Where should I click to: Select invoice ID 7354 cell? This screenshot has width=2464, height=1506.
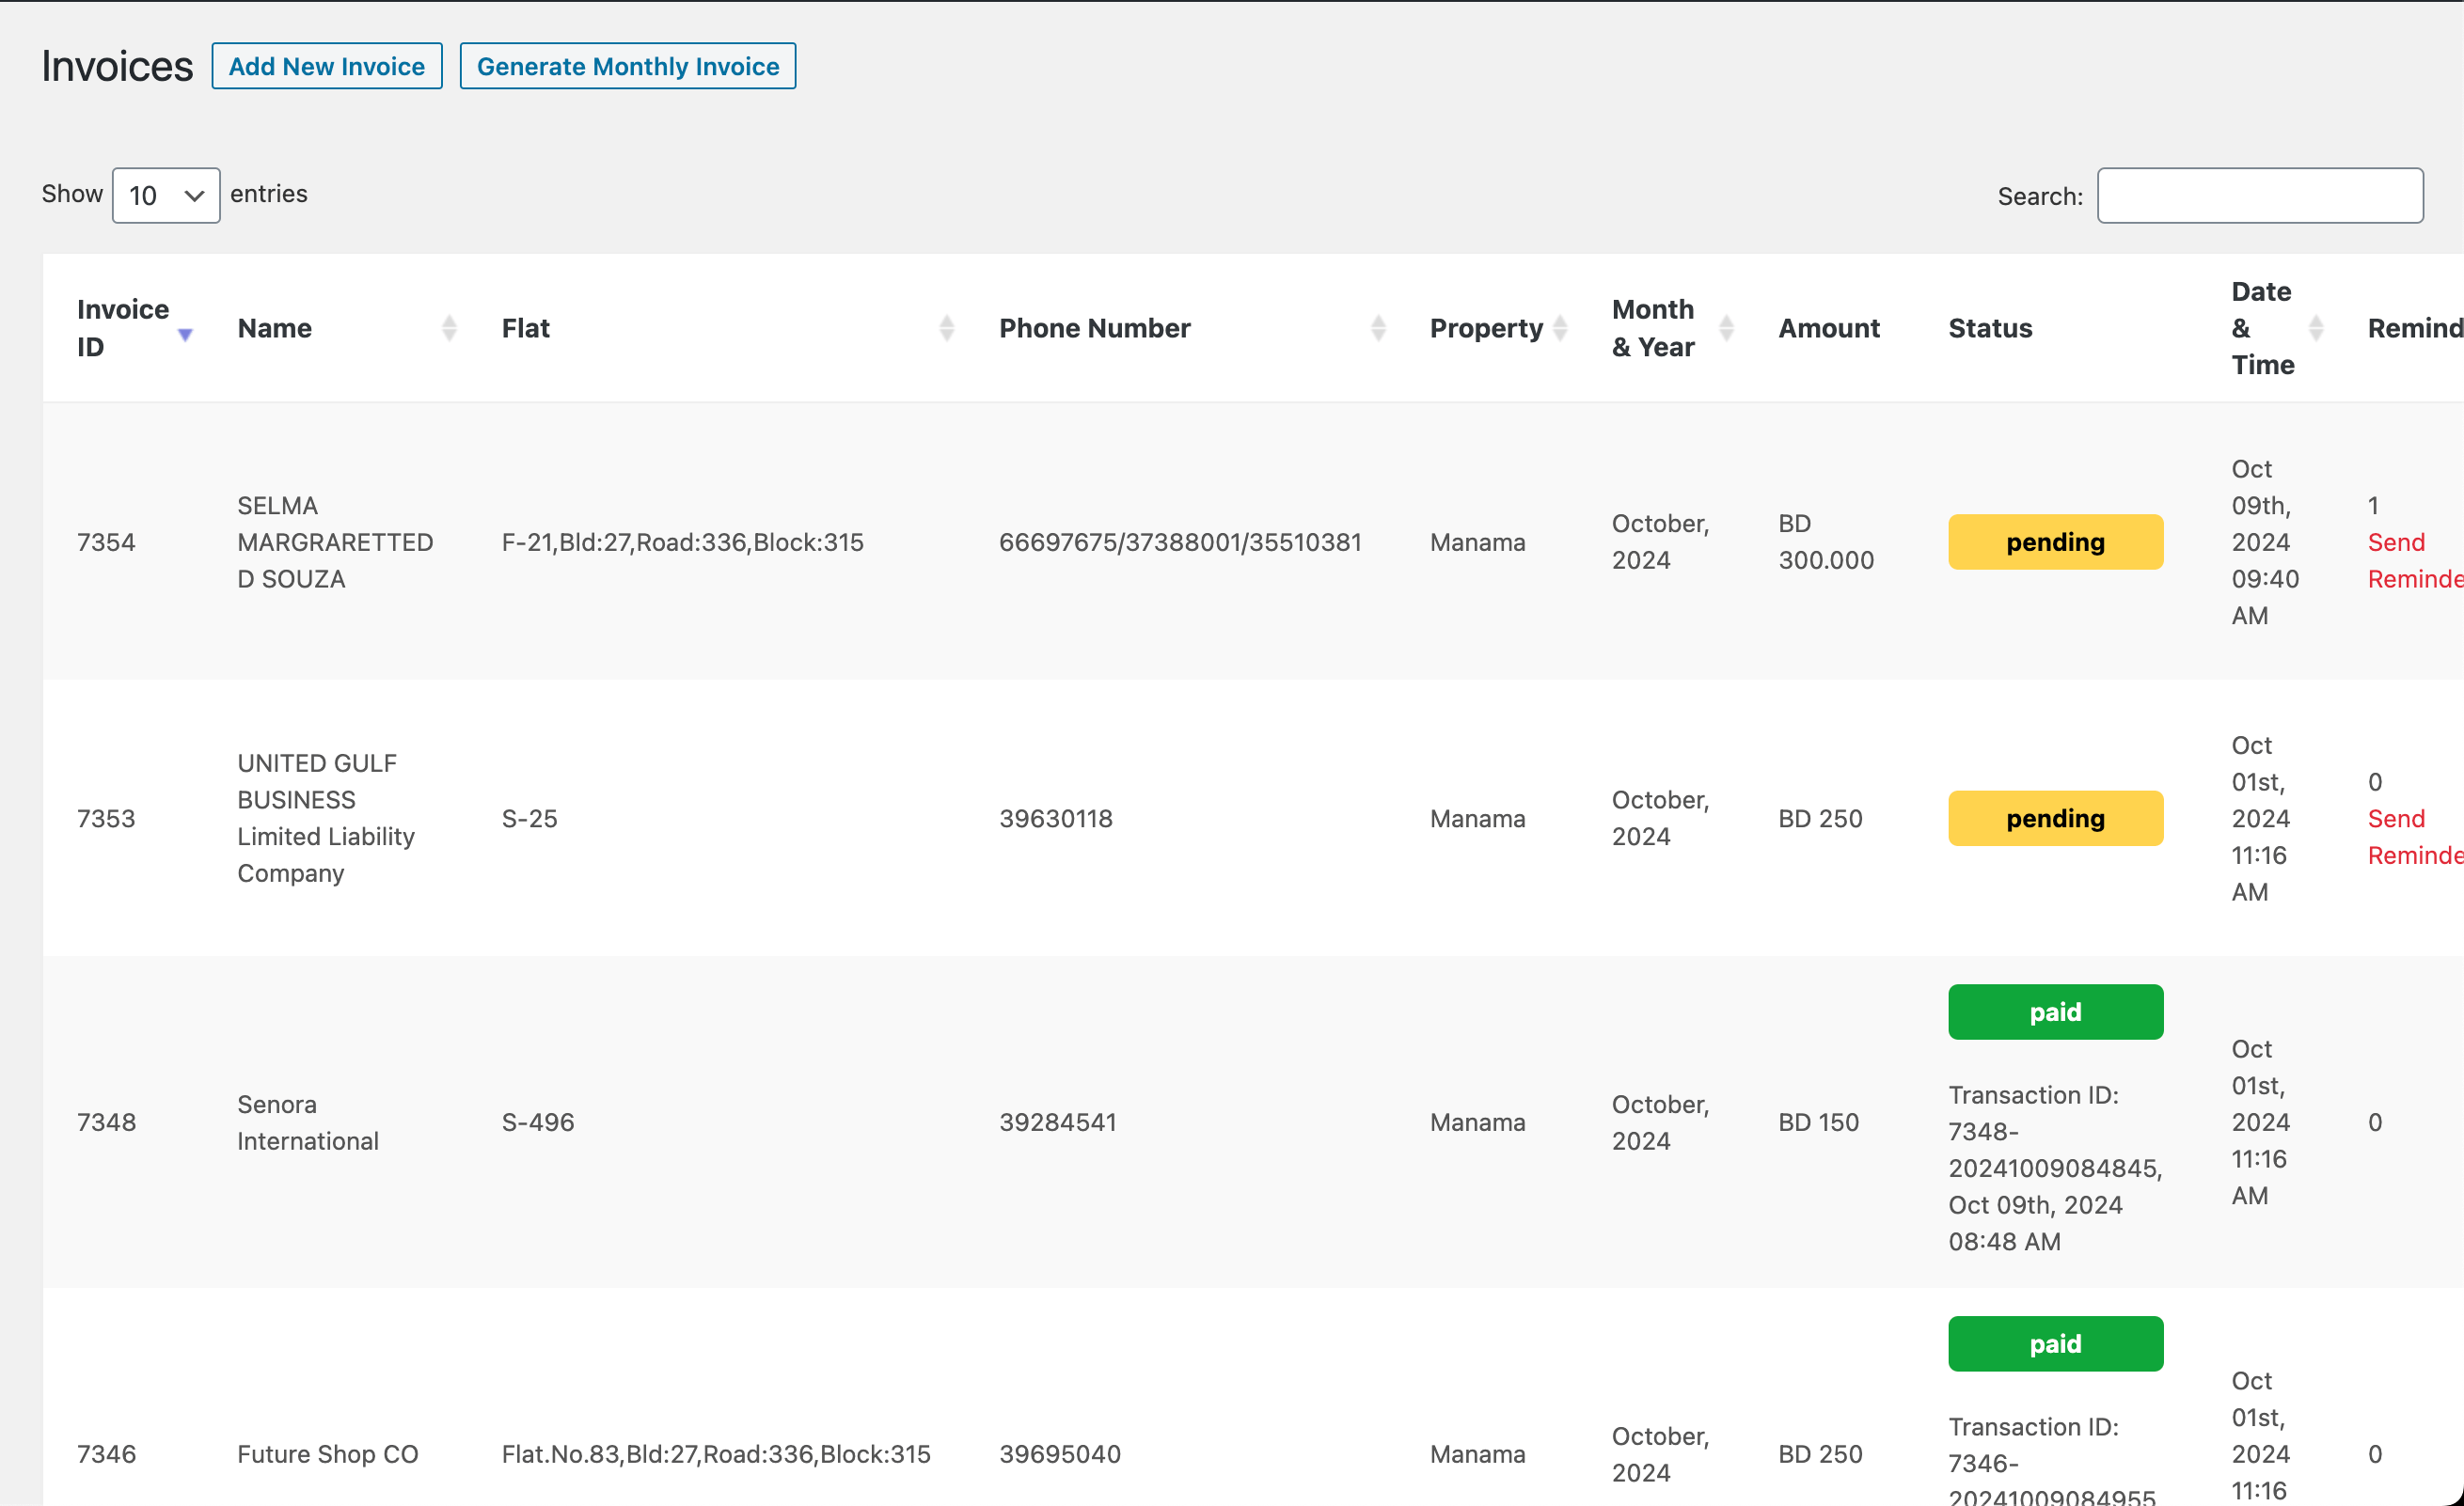coord(106,542)
